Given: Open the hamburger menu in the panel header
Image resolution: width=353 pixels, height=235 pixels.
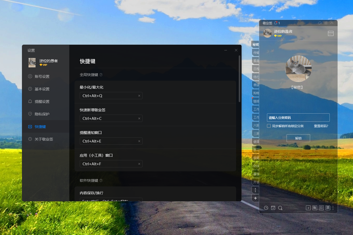Looking at the screenshot, I should pyautogui.click(x=326, y=23).
